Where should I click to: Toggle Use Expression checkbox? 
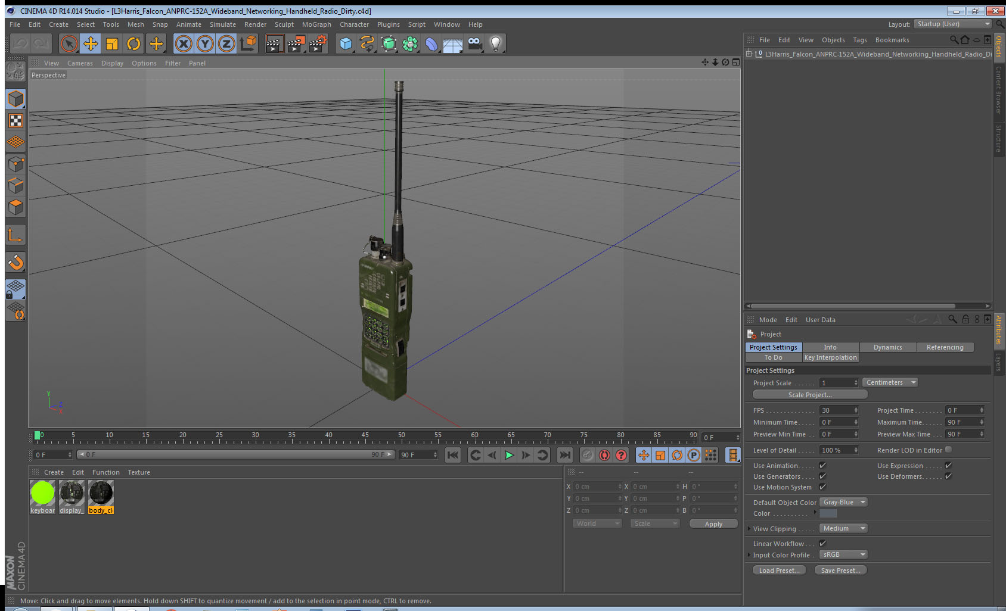[x=948, y=465]
